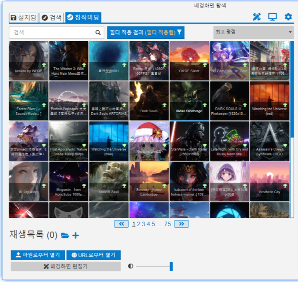298x282 pixels.
Task: Select No Game No Life Zero wallpaper
Action: (x=229, y=60)
